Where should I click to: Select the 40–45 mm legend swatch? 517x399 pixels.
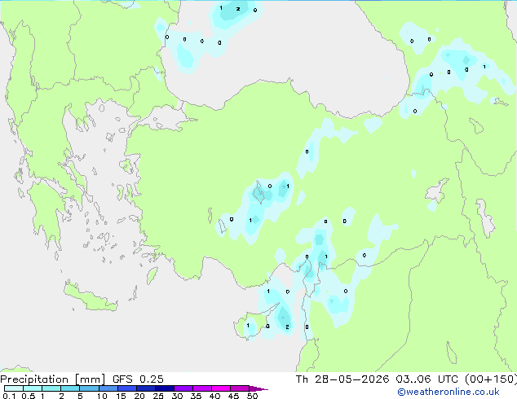(x=221, y=388)
